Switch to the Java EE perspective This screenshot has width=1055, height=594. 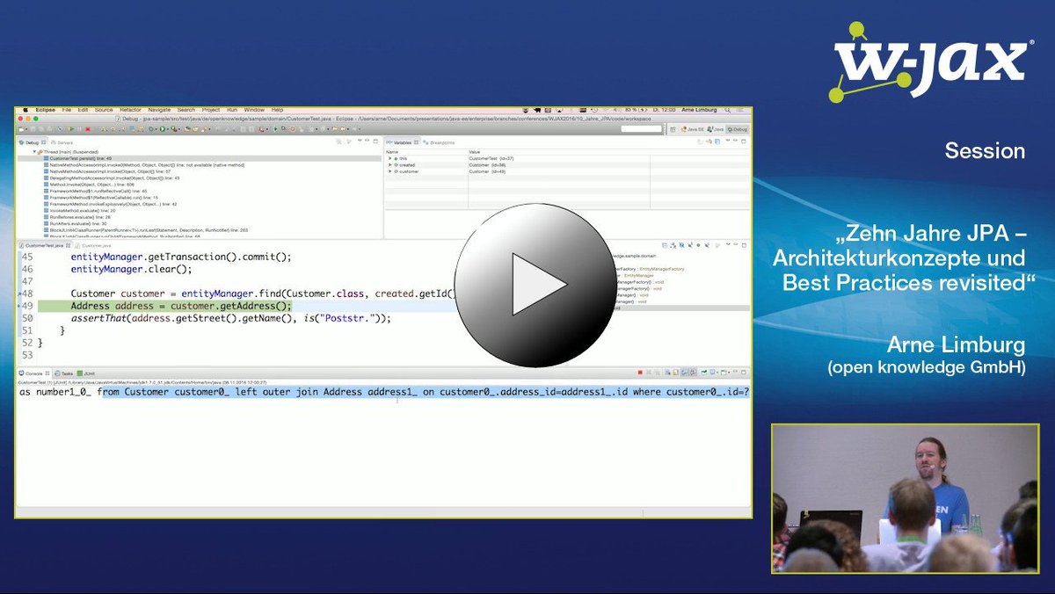[x=692, y=129]
